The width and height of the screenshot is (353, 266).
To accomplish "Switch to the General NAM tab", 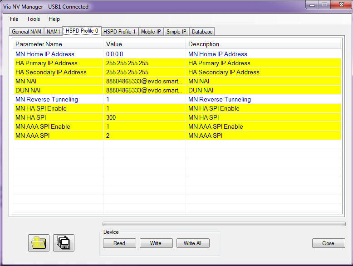I will click(27, 32).
